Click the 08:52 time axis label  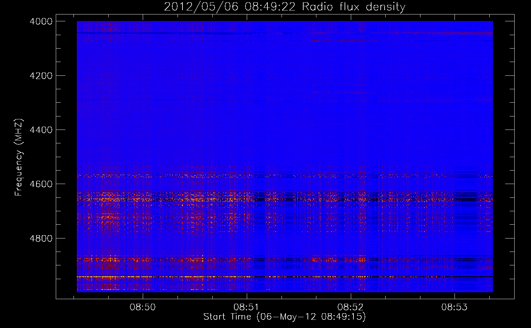coord(350,307)
